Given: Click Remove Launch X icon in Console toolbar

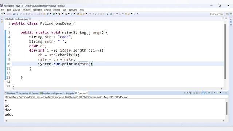Looking at the screenshot, I should click(187, 93).
